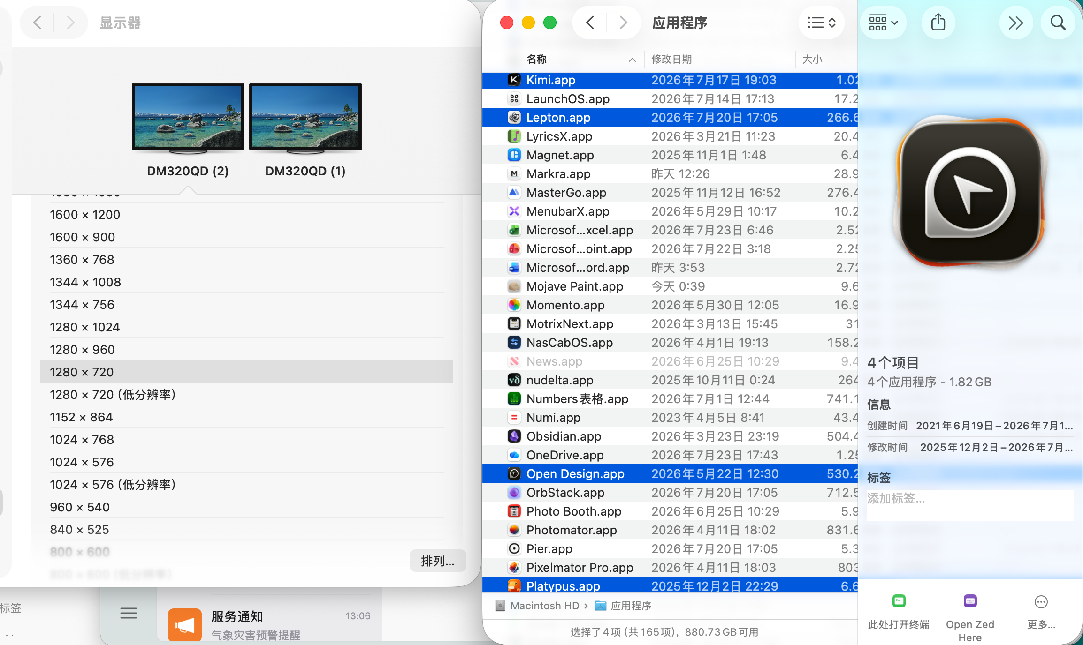Viewport: 1083px width, 645px height.
Task: Select the Microsoft Word app icon
Action: tap(514, 268)
